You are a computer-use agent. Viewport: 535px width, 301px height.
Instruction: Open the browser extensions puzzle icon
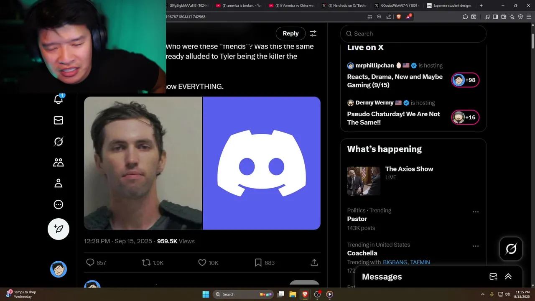coord(465,17)
